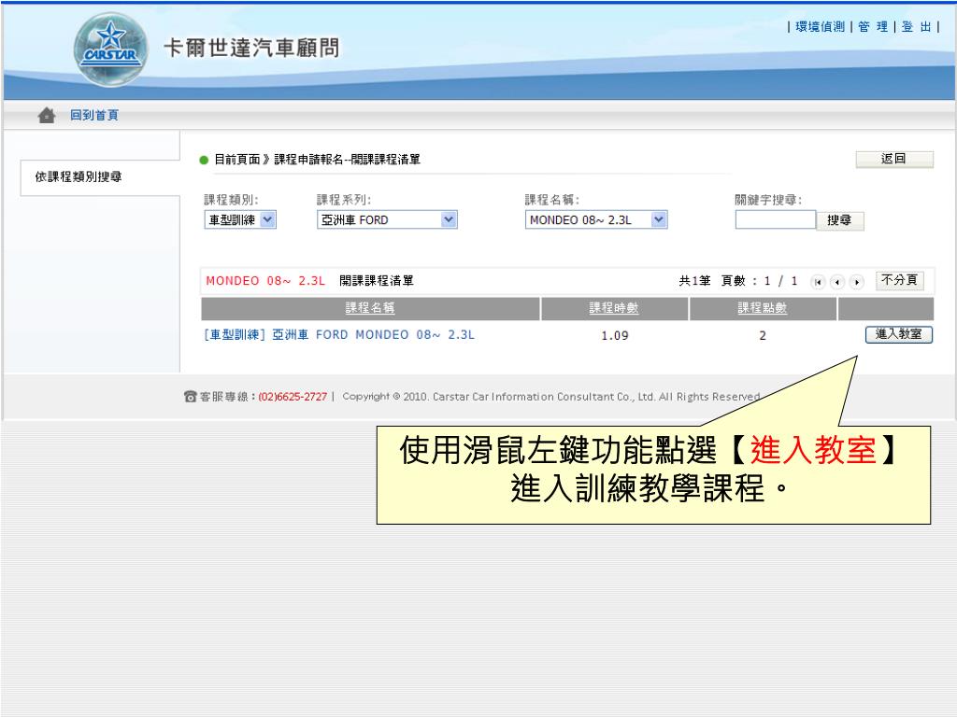Click the course hours value 1.09

(615, 335)
